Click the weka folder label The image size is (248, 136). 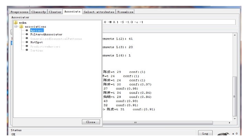click(23, 23)
